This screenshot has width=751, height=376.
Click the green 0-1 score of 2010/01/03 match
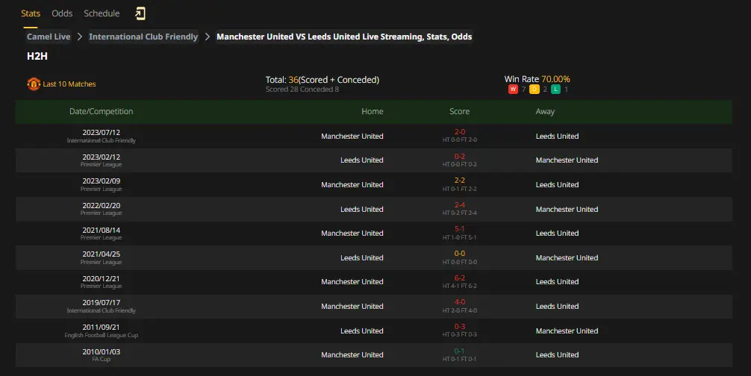point(459,351)
